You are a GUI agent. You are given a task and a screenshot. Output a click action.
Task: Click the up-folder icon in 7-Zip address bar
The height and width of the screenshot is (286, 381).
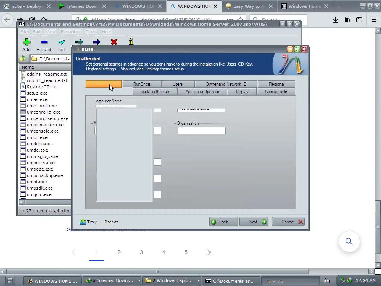[x=23, y=58]
